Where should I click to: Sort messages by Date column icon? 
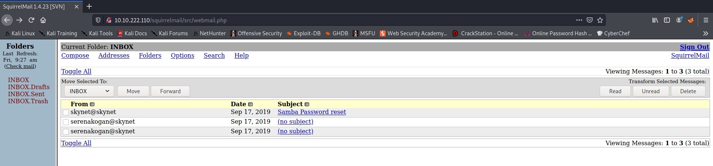coord(250,104)
